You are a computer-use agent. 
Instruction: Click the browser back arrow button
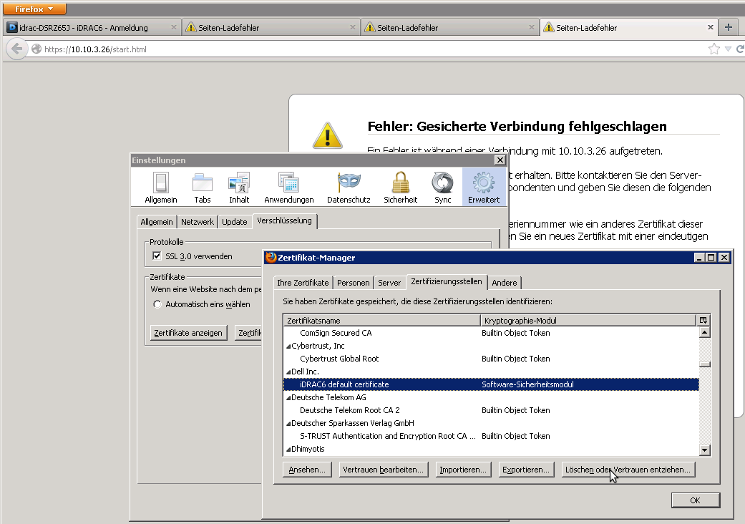coord(16,49)
